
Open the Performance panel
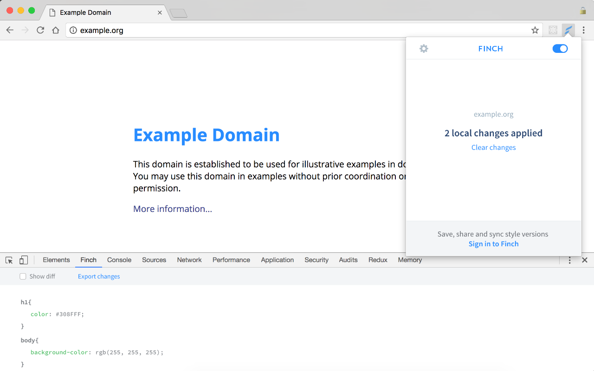point(231,260)
